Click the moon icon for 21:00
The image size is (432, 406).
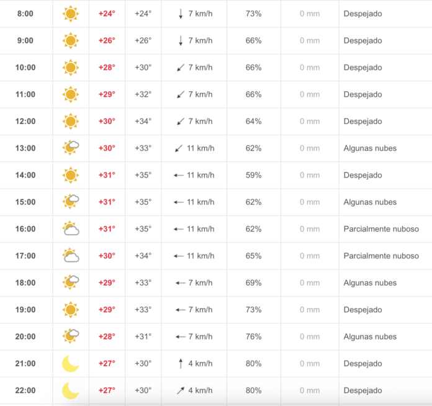pyautogui.click(x=71, y=364)
